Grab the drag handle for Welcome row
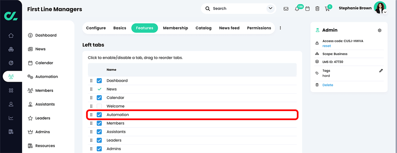Viewport: 397px width, 153px height. [x=91, y=106]
